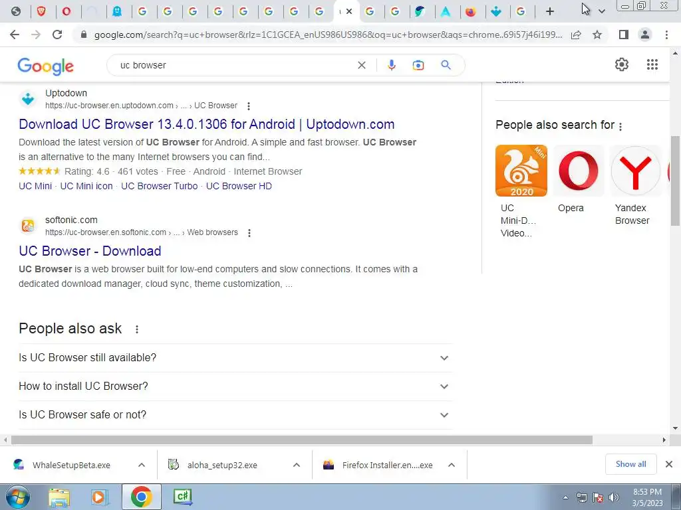Close the downloads bar
The width and height of the screenshot is (681, 510).
pyautogui.click(x=669, y=464)
